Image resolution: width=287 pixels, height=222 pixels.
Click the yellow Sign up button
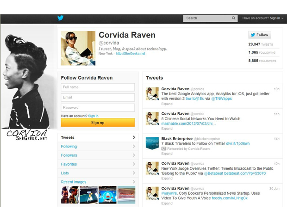[98, 123]
